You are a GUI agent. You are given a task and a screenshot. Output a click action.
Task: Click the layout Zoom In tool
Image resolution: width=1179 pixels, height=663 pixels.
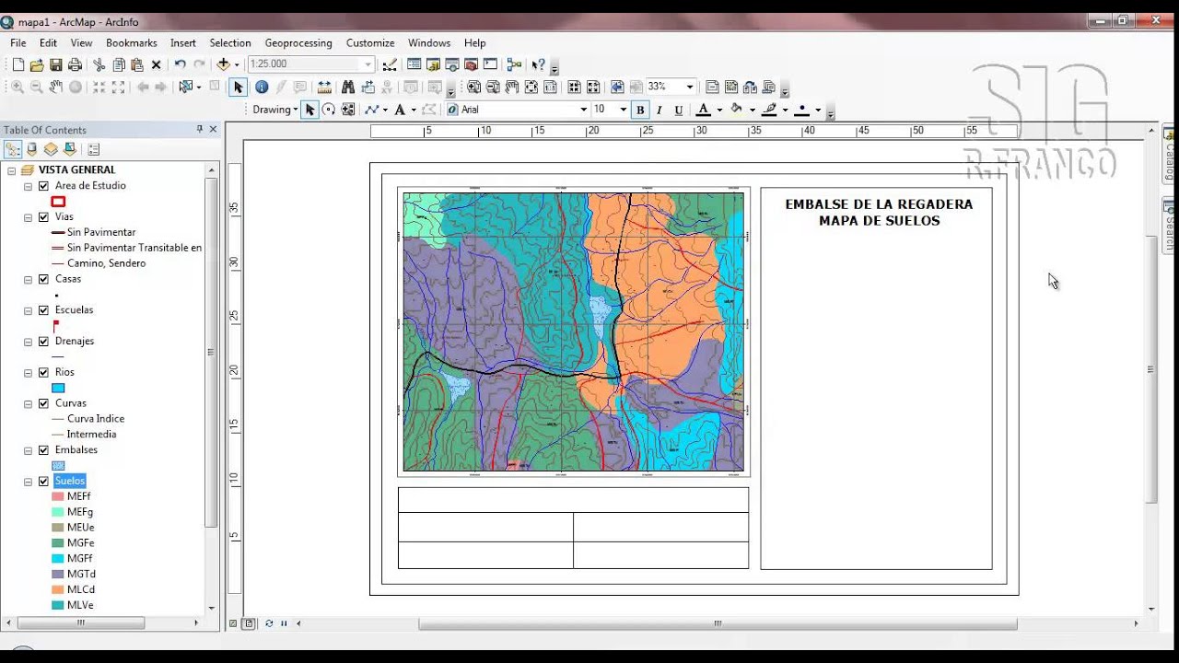pyautogui.click(x=473, y=87)
